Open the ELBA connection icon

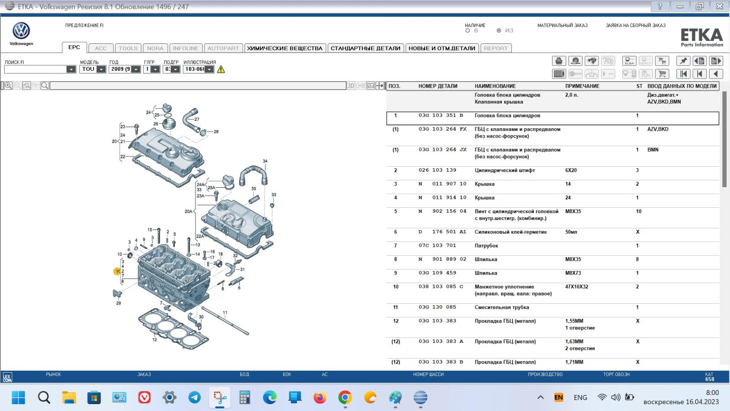click(629, 61)
